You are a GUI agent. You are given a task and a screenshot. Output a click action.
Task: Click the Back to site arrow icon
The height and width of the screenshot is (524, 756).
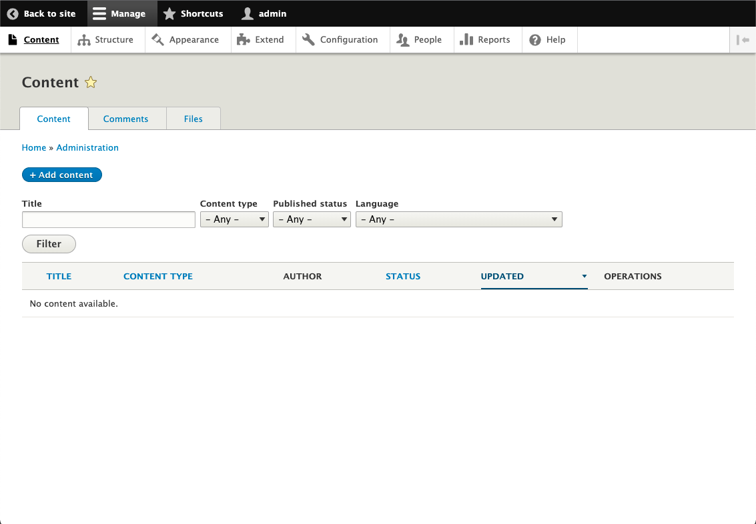pyautogui.click(x=13, y=13)
